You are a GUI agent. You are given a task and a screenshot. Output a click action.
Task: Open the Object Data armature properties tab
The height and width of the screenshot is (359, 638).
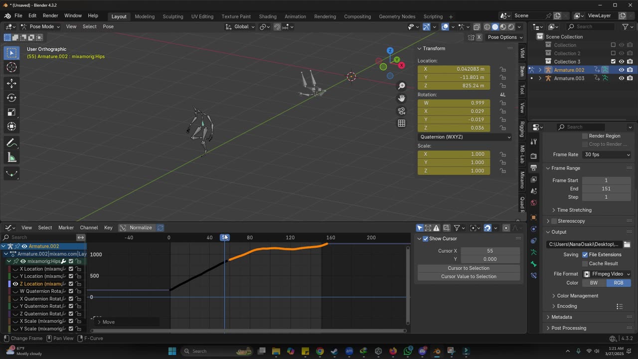(x=534, y=252)
